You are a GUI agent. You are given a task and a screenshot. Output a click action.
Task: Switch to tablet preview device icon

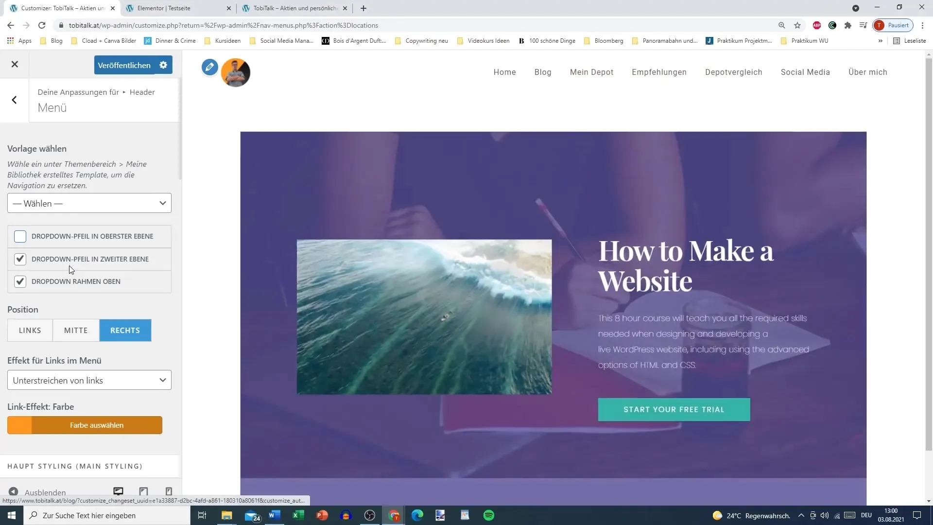[x=143, y=491]
